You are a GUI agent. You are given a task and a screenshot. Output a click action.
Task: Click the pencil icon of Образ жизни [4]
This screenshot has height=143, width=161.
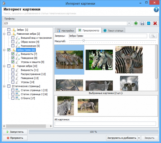(18, 42)
